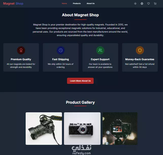Open the Products menu item
Image resolution: width=163 pixels, height=155 pixels.
coord(77,4)
